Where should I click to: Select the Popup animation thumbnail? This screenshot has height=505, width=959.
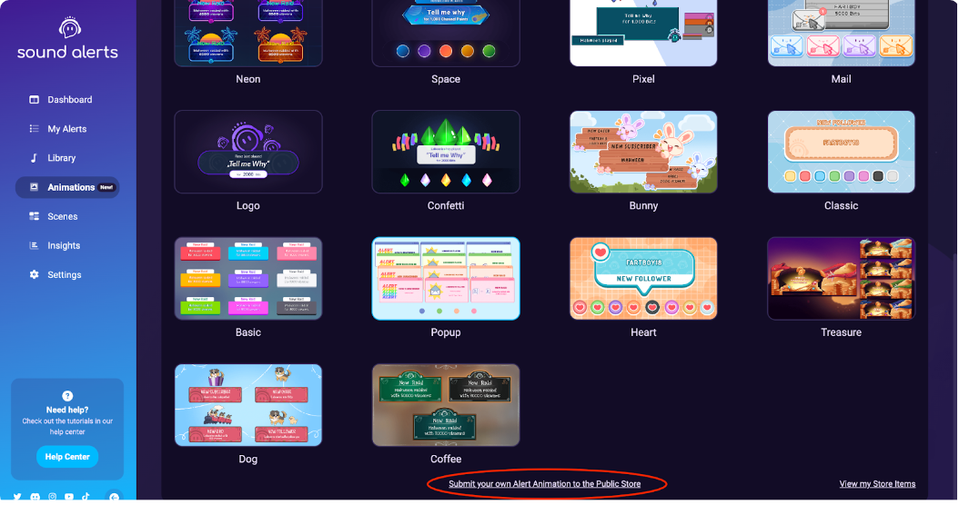point(446,279)
